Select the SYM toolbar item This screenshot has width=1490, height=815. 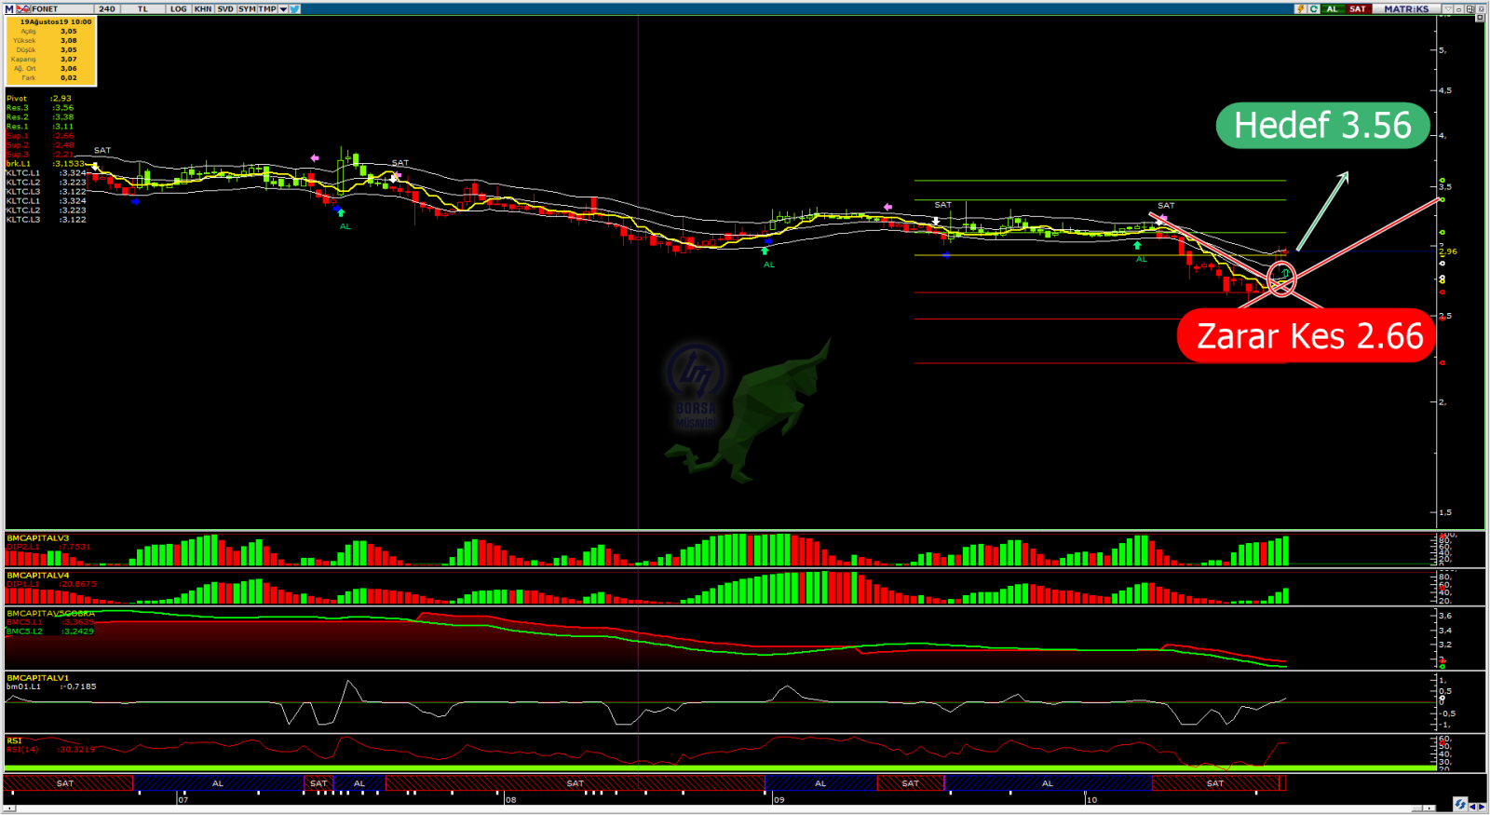click(x=247, y=9)
